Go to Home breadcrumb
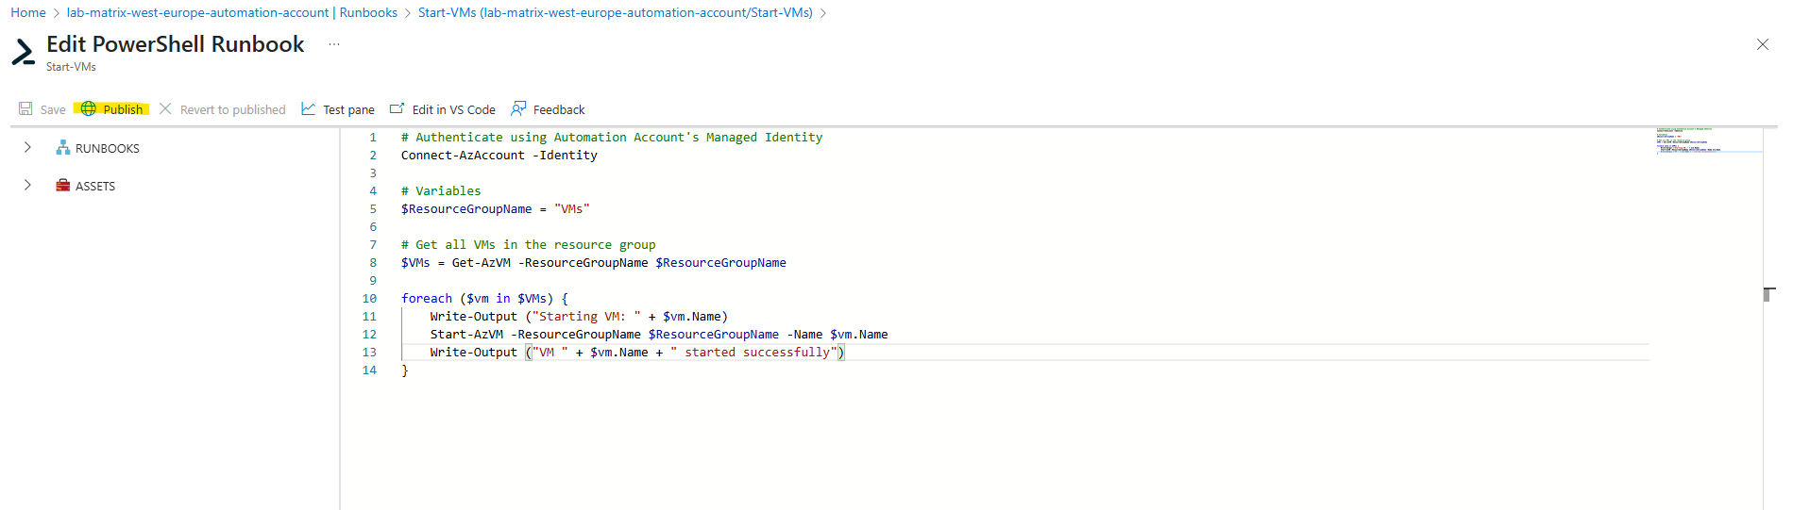 (28, 12)
